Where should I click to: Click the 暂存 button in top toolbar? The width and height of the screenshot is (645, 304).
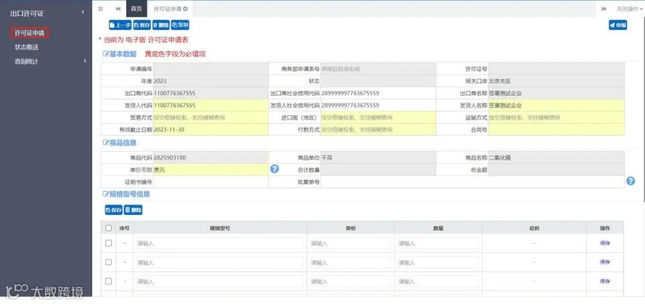(142, 25)
